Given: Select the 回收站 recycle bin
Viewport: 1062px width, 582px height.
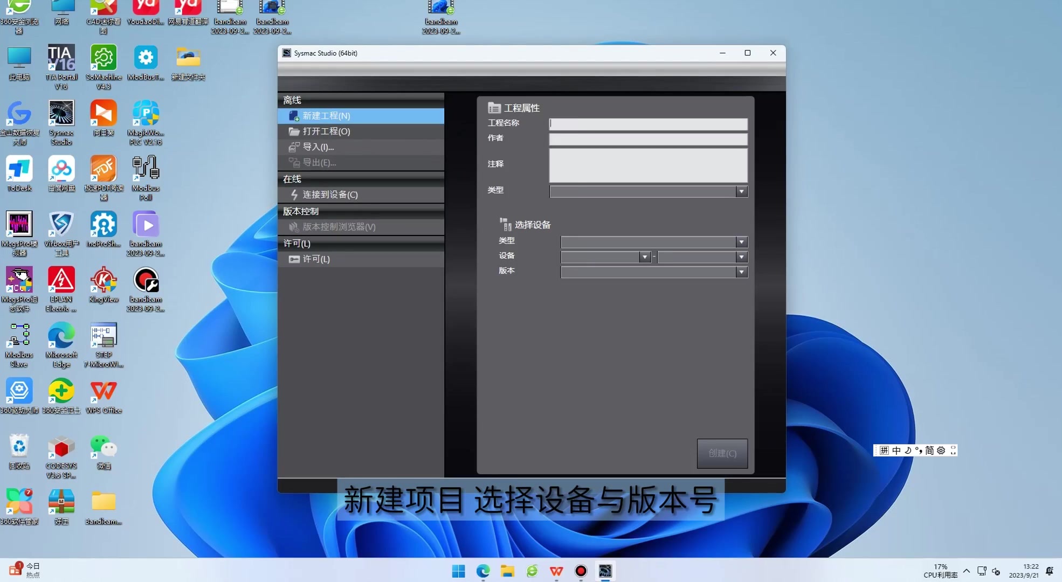Looking at the screenshot, I should [19, 451].
